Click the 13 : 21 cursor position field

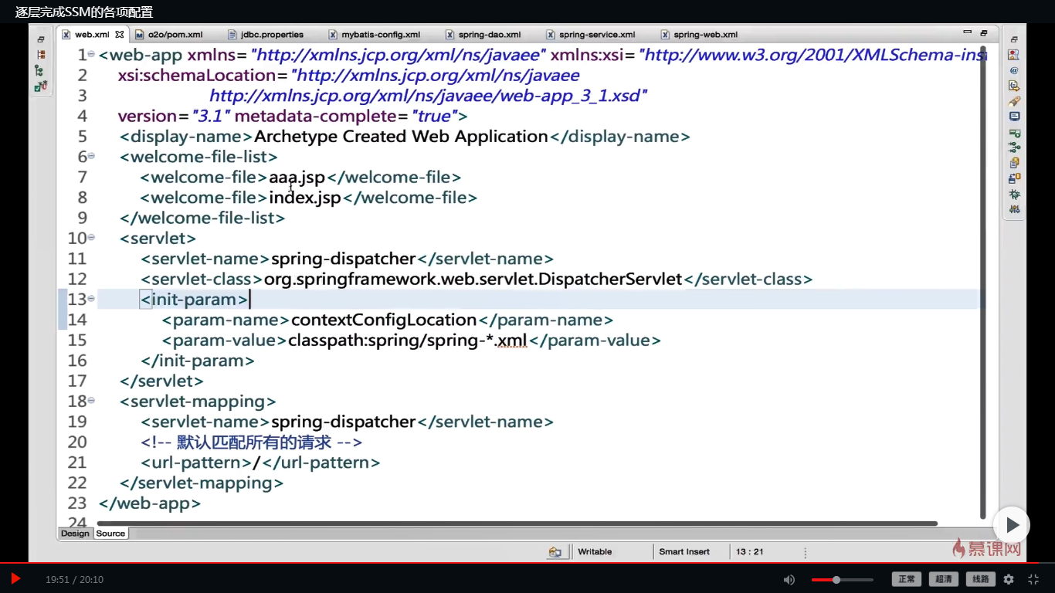point(750,552)
